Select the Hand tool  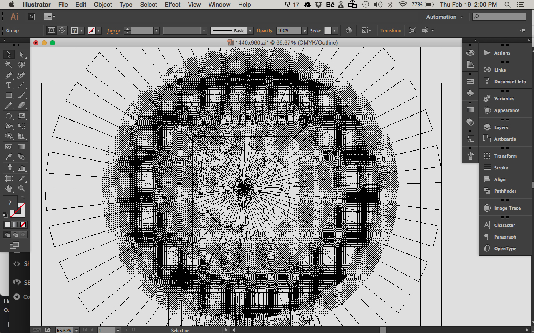[x=9, y=189]
